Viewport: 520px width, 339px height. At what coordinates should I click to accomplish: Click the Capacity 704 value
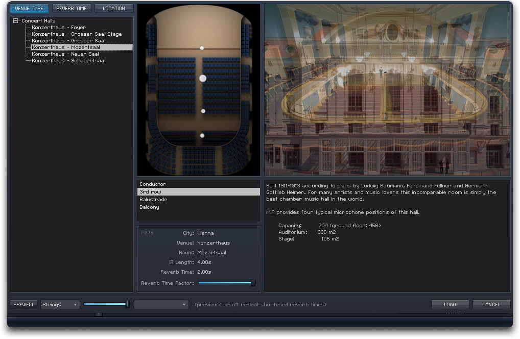click(349, 226)
